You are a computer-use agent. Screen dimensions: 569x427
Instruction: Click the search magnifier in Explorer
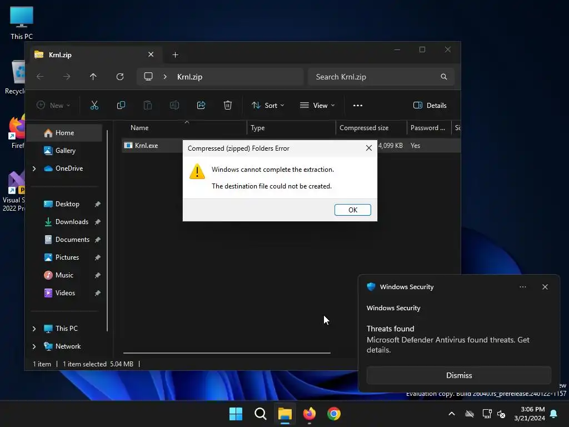(x=443, y=77)
